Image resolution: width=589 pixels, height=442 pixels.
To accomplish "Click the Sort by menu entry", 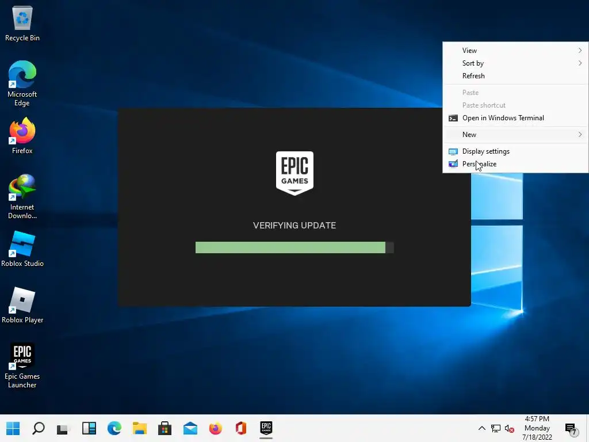I will point(515,63).
